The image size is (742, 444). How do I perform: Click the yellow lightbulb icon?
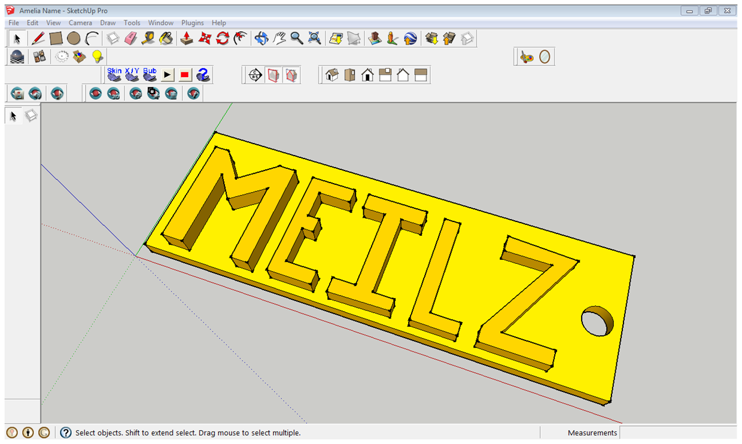point(97,57)
